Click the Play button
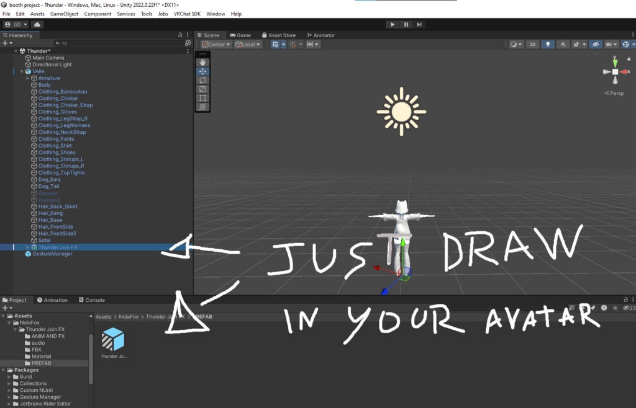Image resolution: width=636 pixels, height=408 pixels. (x=393, y=24)
